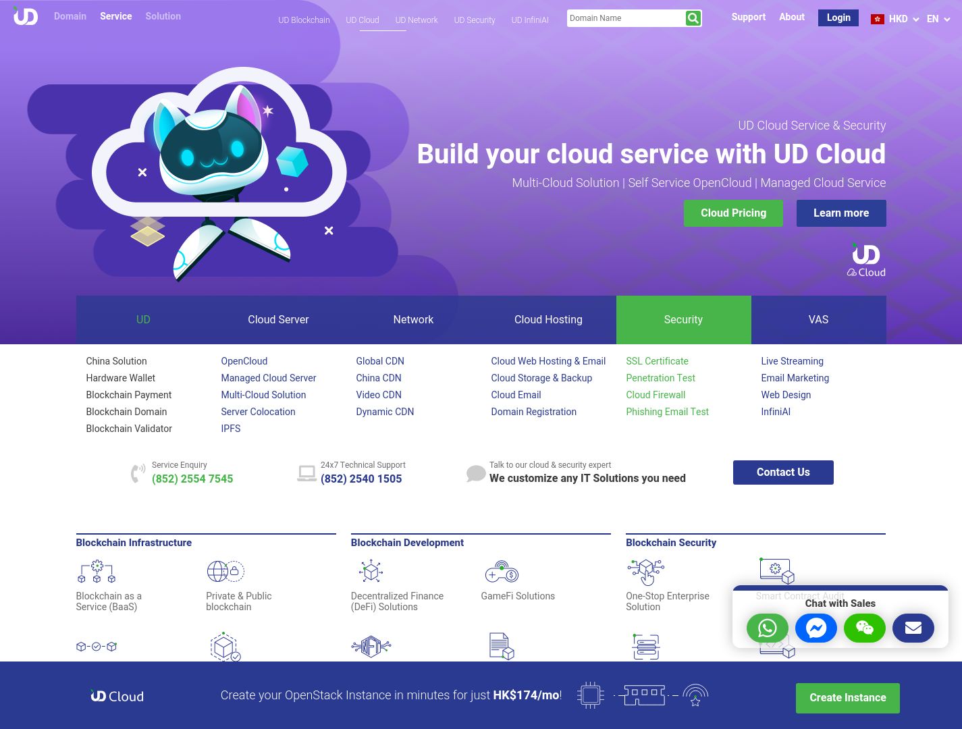Open the Service top menu
This screenshot has width=962, height=729.
click(x=116, y=16)
